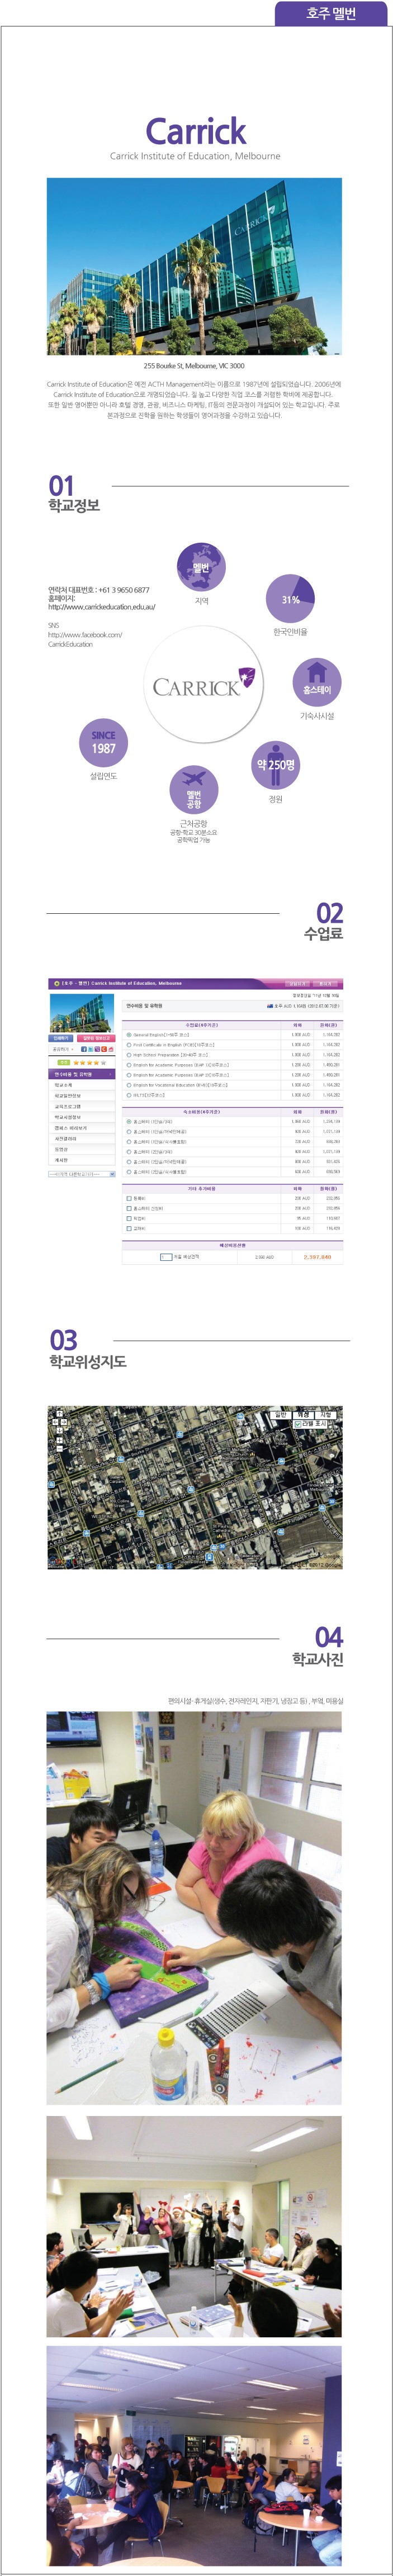393x2576 pixels.
Task: Open the classroom celebration photo
Action: pyautogui.click(x=194, y=2227)
